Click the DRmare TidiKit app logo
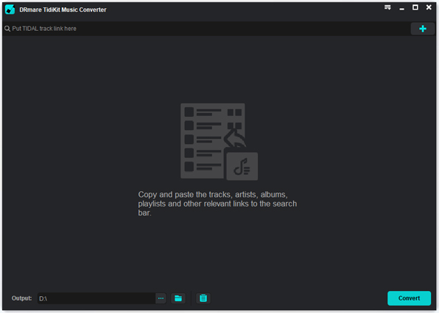The height and width of the screenshot is (313, 439). 10,10
